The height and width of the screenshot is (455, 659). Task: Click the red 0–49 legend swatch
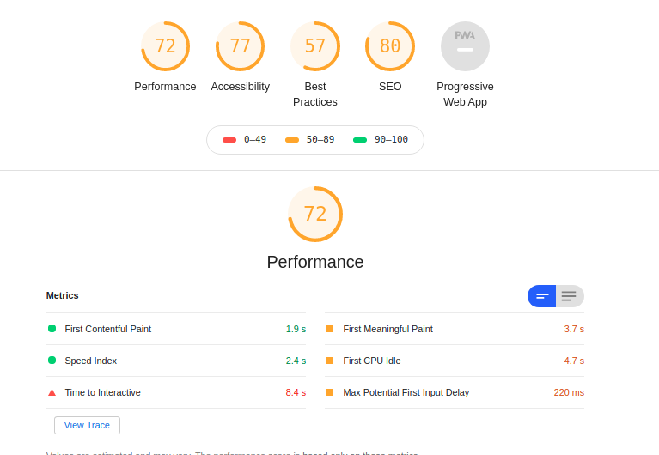pyautogui.click(x=229, y=140)
